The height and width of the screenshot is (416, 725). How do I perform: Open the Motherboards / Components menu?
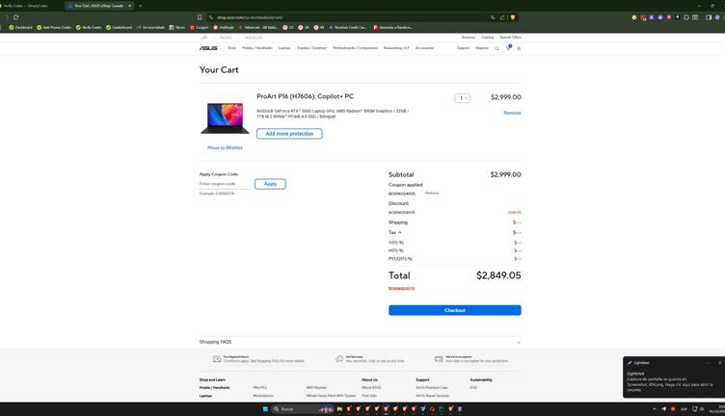click(x=355, y=48)
